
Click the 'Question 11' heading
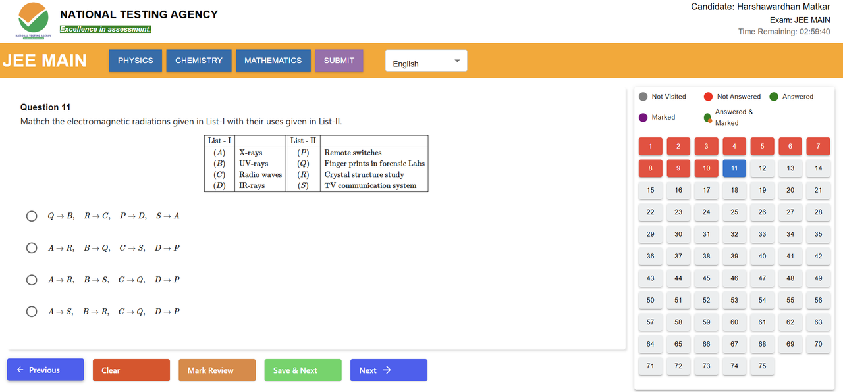[45, 107]
